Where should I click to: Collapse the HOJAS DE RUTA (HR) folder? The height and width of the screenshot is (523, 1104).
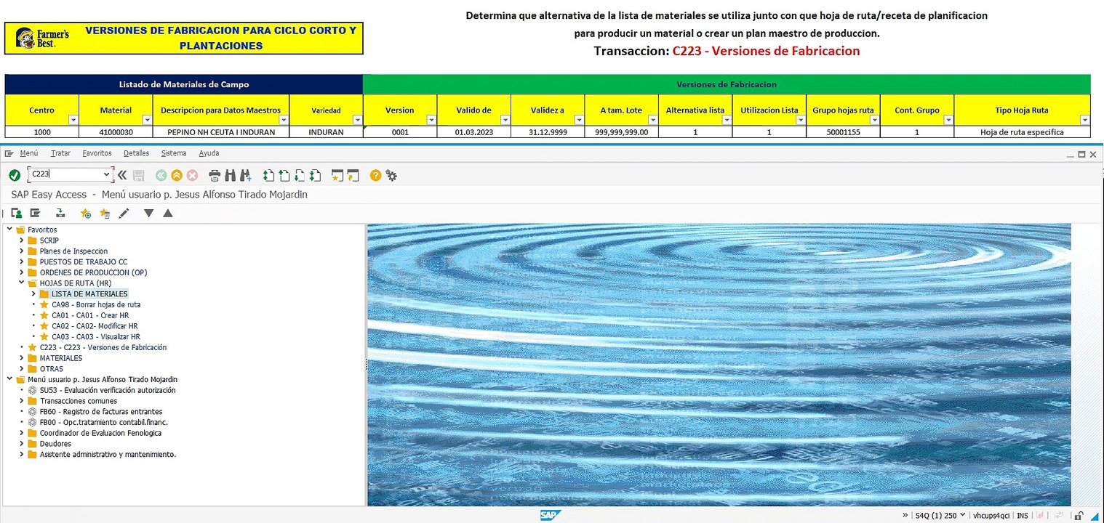coord(22,283)
